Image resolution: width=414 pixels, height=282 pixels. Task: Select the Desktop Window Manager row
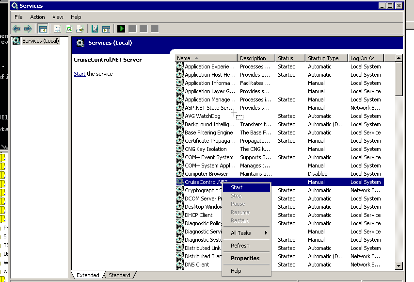pos(280,207)
